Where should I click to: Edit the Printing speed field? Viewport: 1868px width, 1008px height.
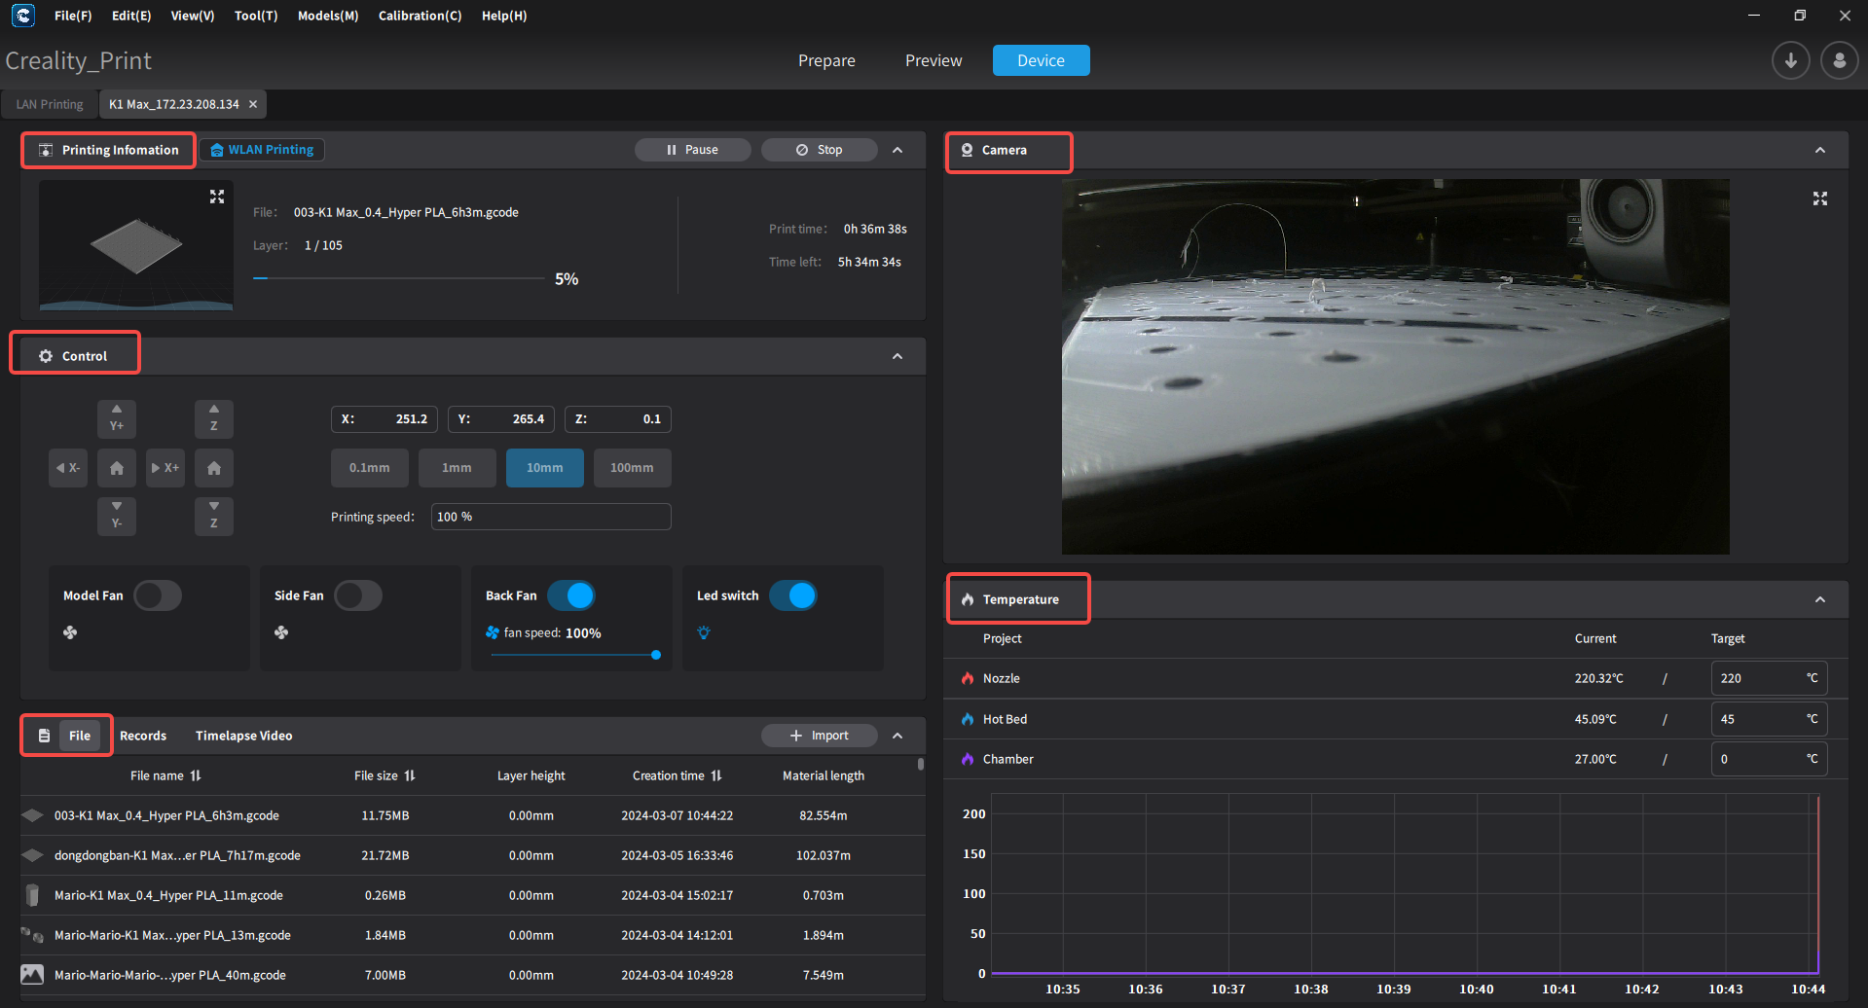[551, 517]
